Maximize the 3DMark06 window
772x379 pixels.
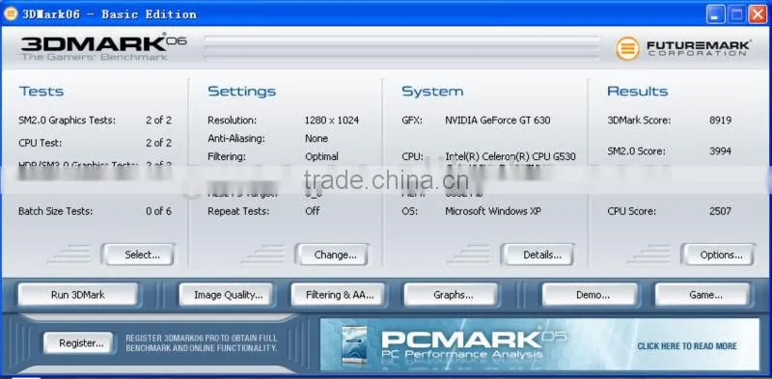point(737,14)
